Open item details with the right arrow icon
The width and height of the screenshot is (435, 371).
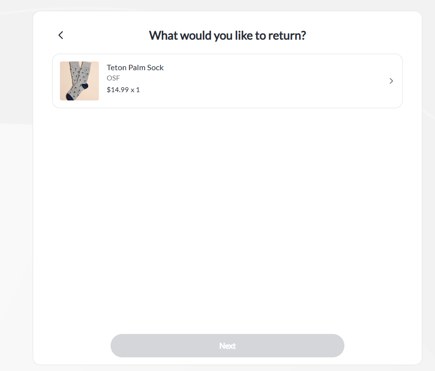pos(391,81)
